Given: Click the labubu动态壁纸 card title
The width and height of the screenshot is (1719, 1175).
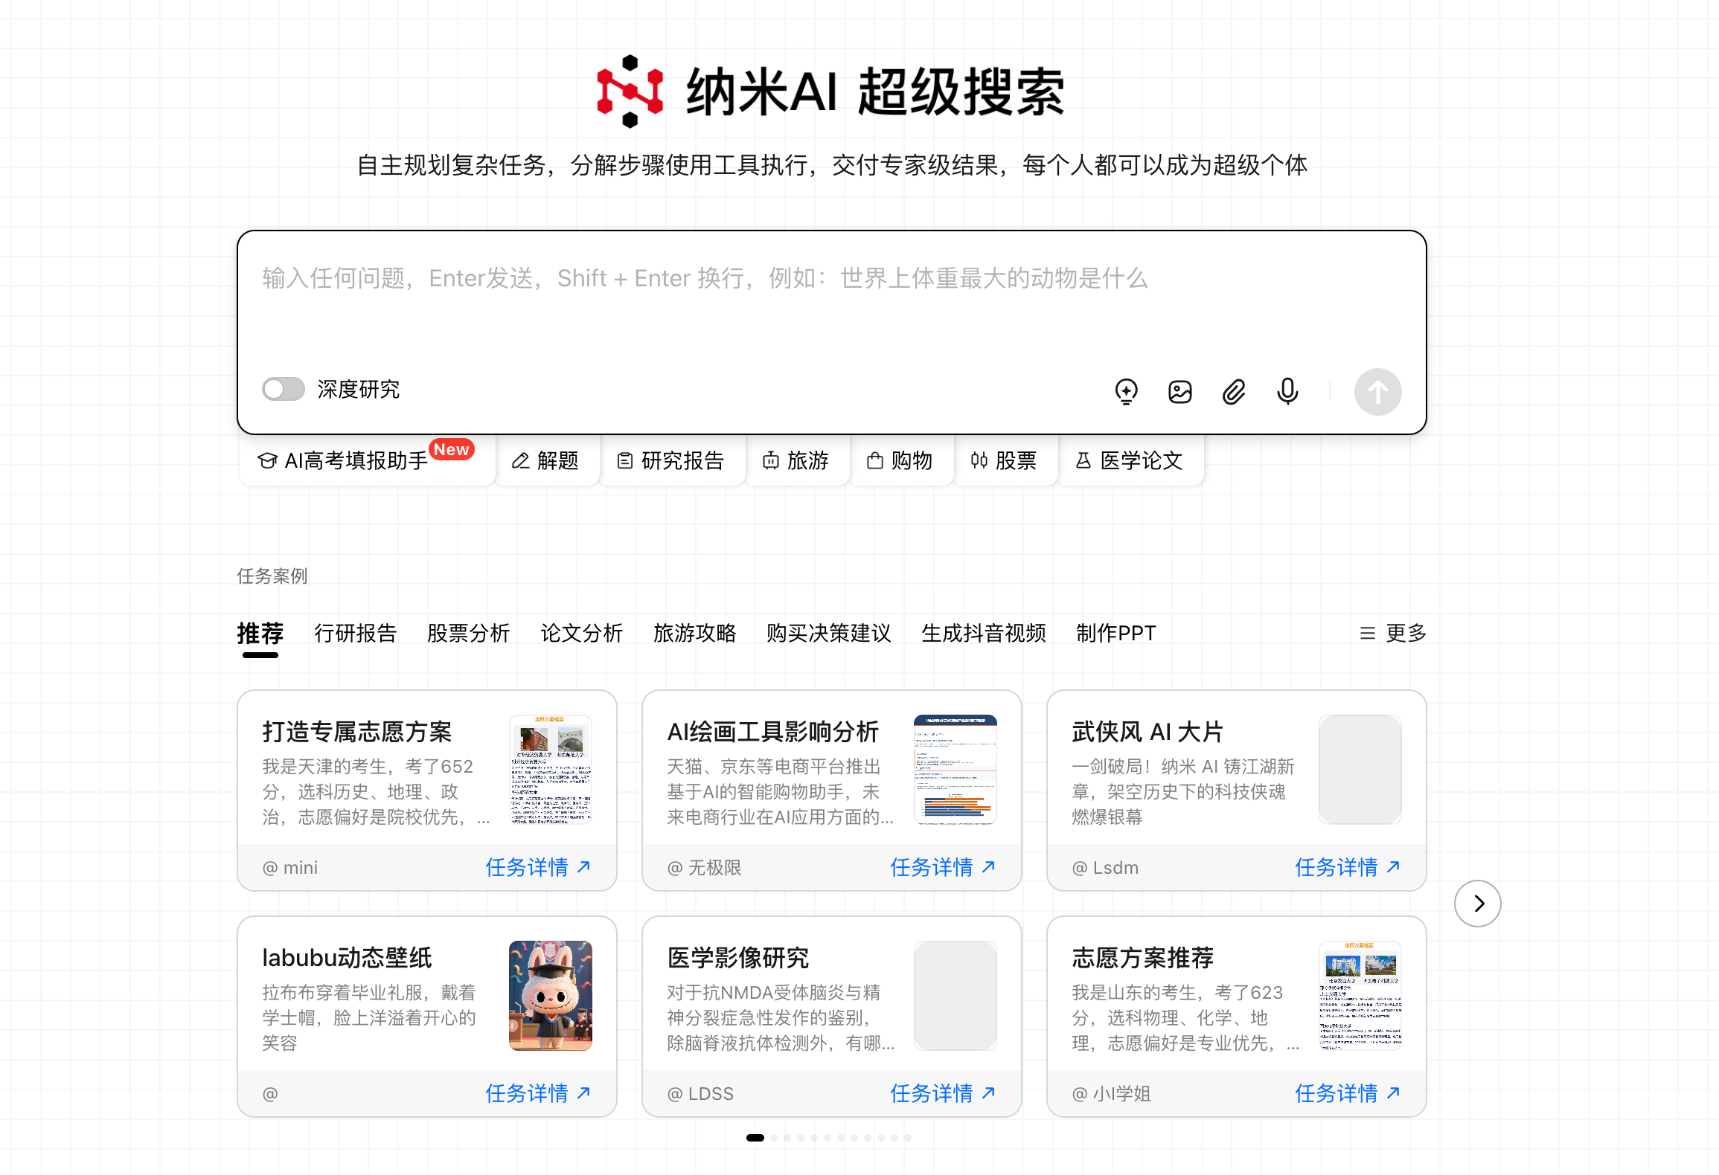Looking at the screenshot, I should (x=347, y=958).
